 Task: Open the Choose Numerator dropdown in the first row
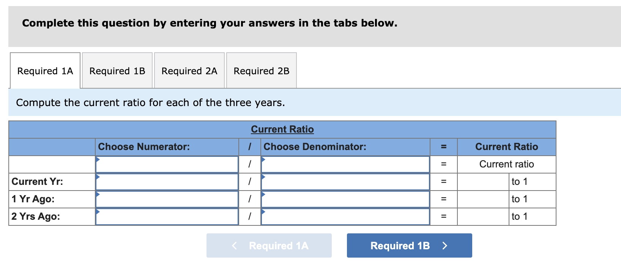pos(167,164)
